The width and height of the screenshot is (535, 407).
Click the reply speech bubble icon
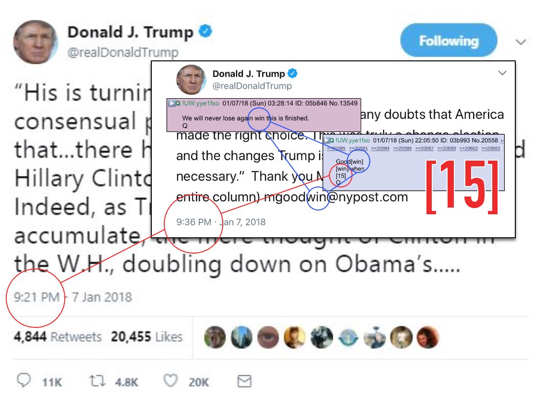coord(24,381)
